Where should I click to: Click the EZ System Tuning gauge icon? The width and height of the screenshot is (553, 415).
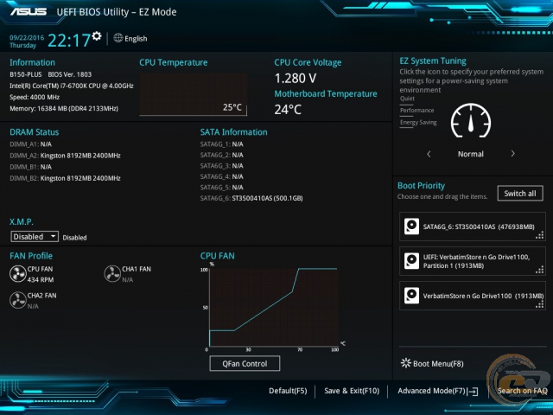[x=471, y=121]
